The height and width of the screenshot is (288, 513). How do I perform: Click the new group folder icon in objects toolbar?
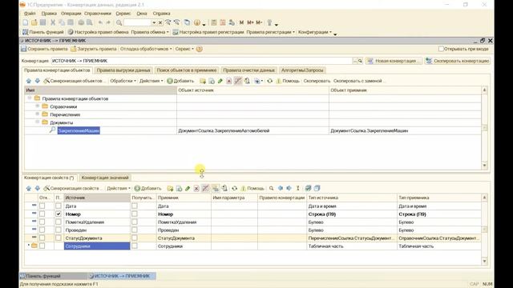pos(203,81)
